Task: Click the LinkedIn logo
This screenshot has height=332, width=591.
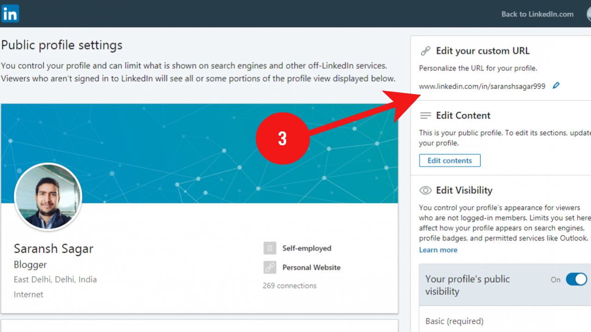Action: (x=10, y=13)
